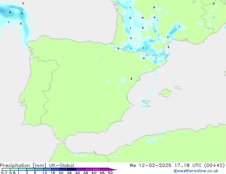This screenshot has height=174, width=226.
Task: Click the purple arrow tip past 50 on the legend
Action: click(113, 169)
